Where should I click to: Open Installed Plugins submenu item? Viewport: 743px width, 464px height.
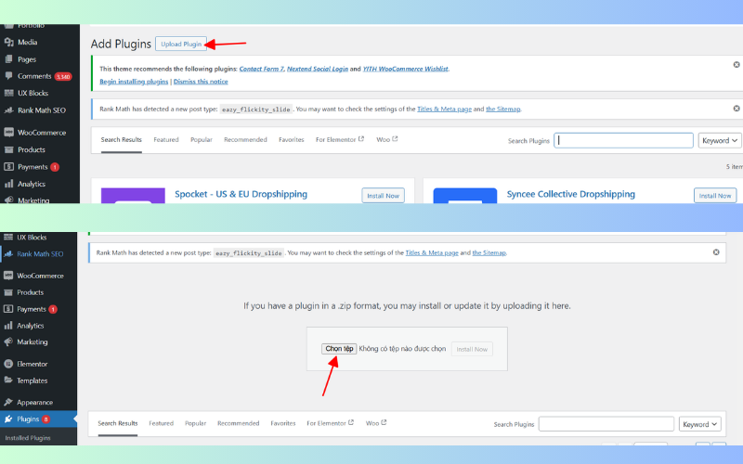28,438
